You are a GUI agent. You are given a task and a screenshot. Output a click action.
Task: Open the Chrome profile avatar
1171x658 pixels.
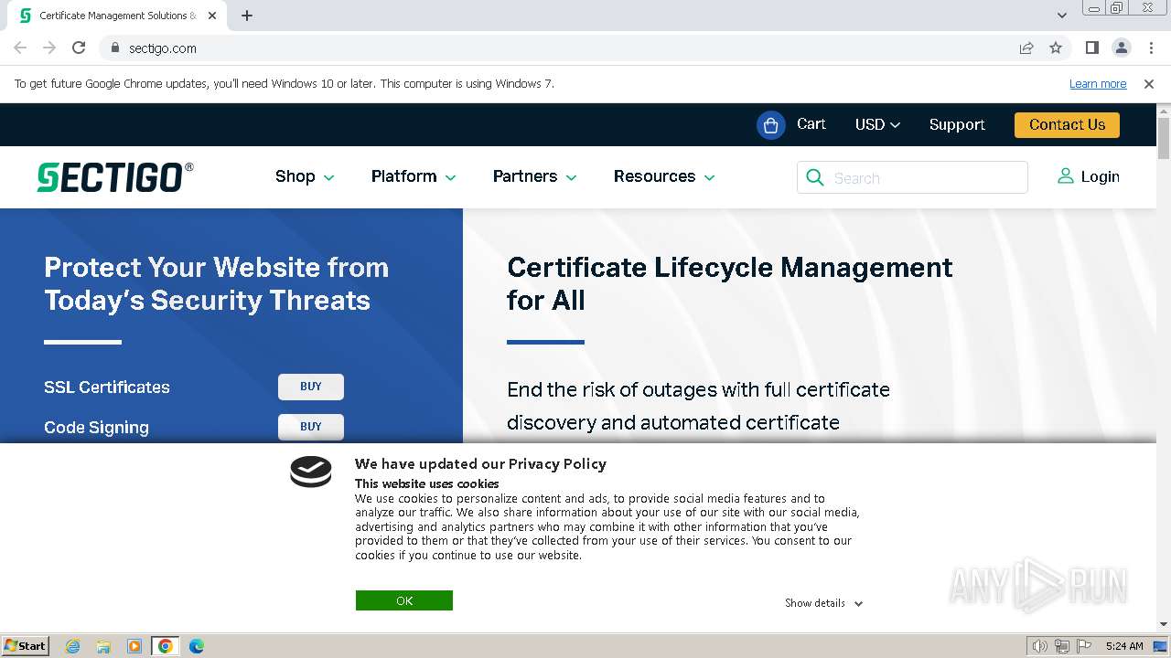tap(1121, 48)
